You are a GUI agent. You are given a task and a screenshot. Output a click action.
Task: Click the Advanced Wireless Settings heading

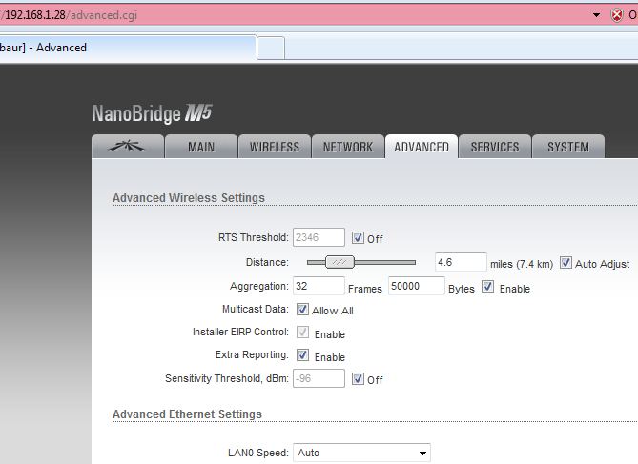pyautogui.click(x=189, y=198)
